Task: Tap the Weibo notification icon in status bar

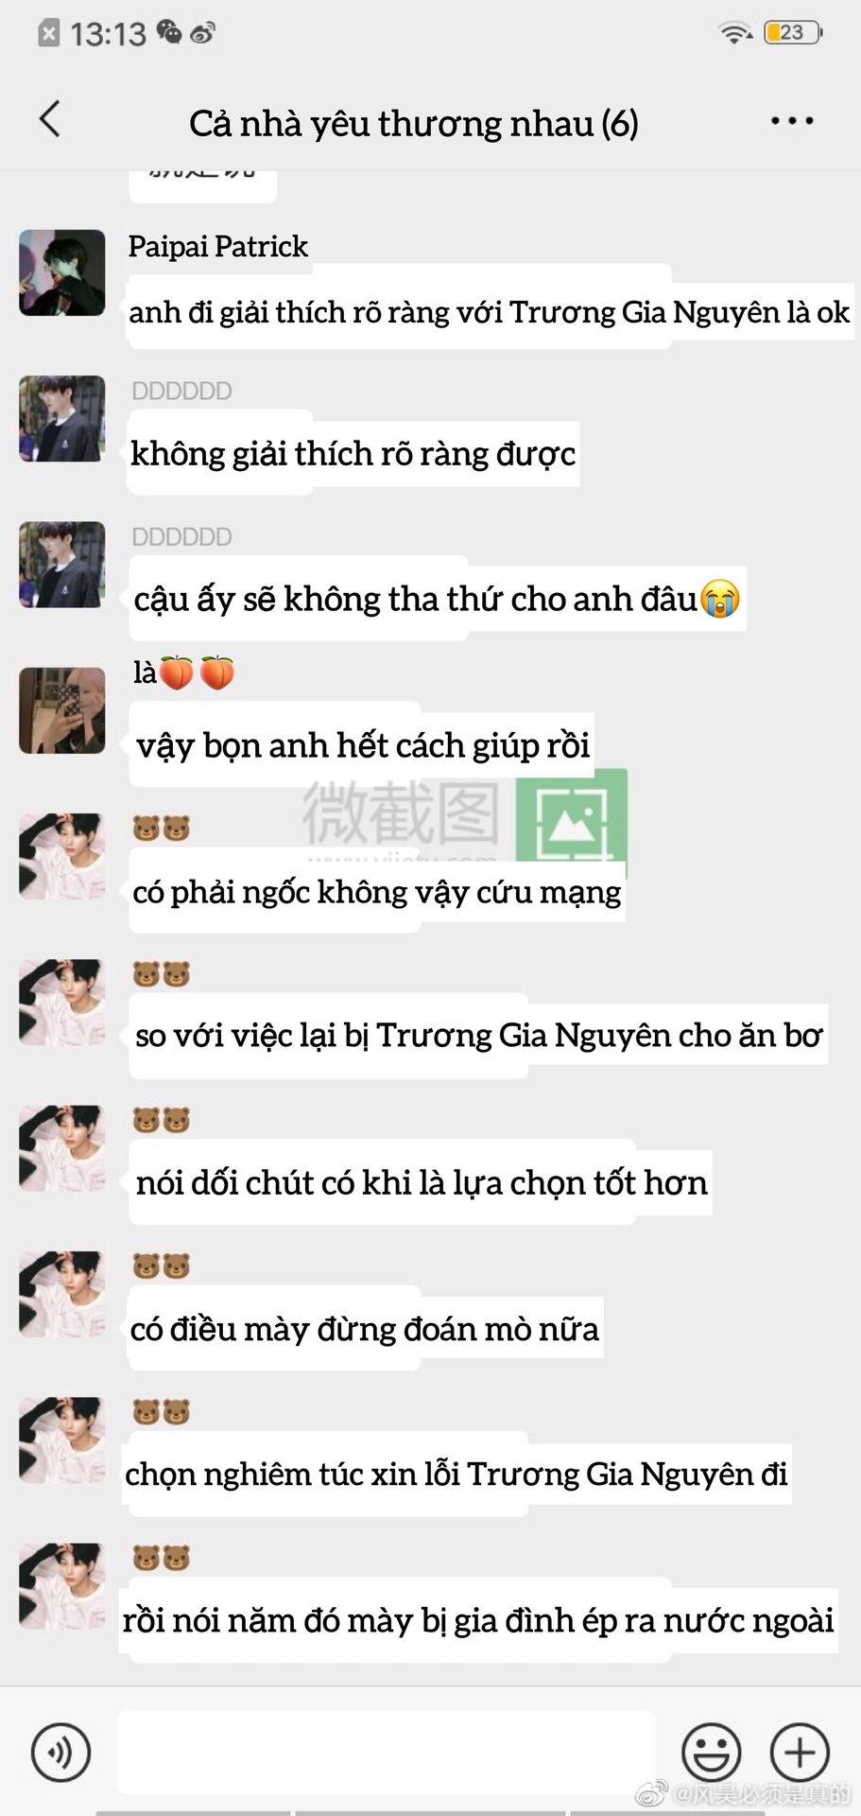Action: tap(202, 33)
